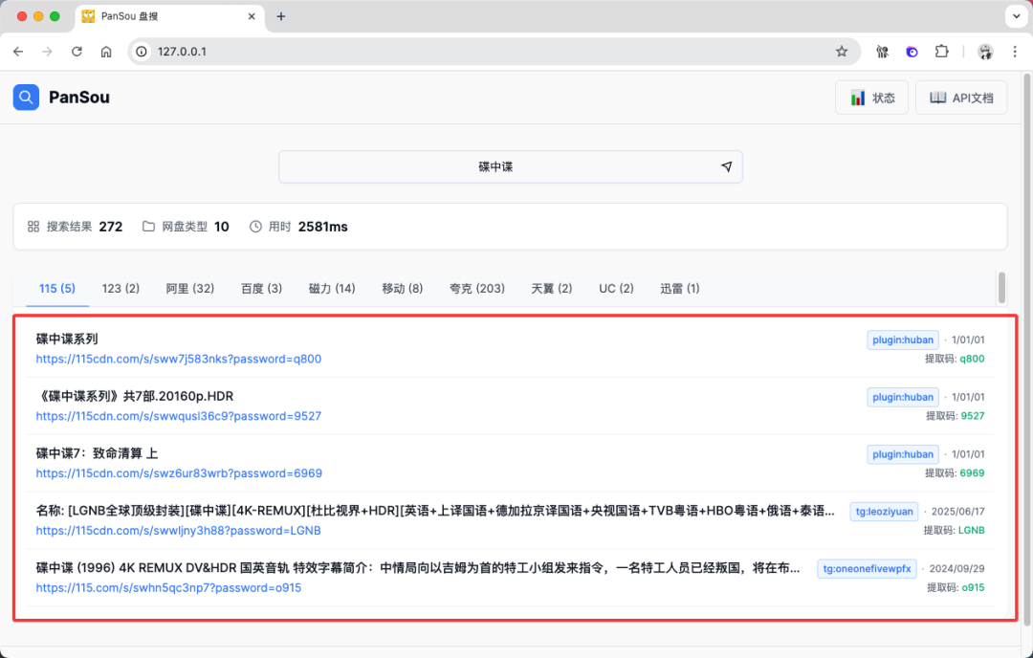Screen dimensions: 1033x658
Task: Open browser home page
Action: click(x=106, y=52)
